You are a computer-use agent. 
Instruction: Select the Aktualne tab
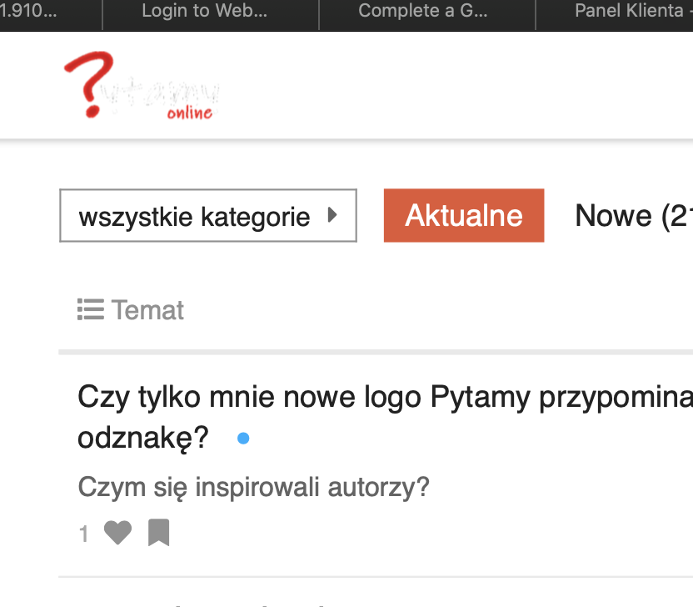(463, 216)
